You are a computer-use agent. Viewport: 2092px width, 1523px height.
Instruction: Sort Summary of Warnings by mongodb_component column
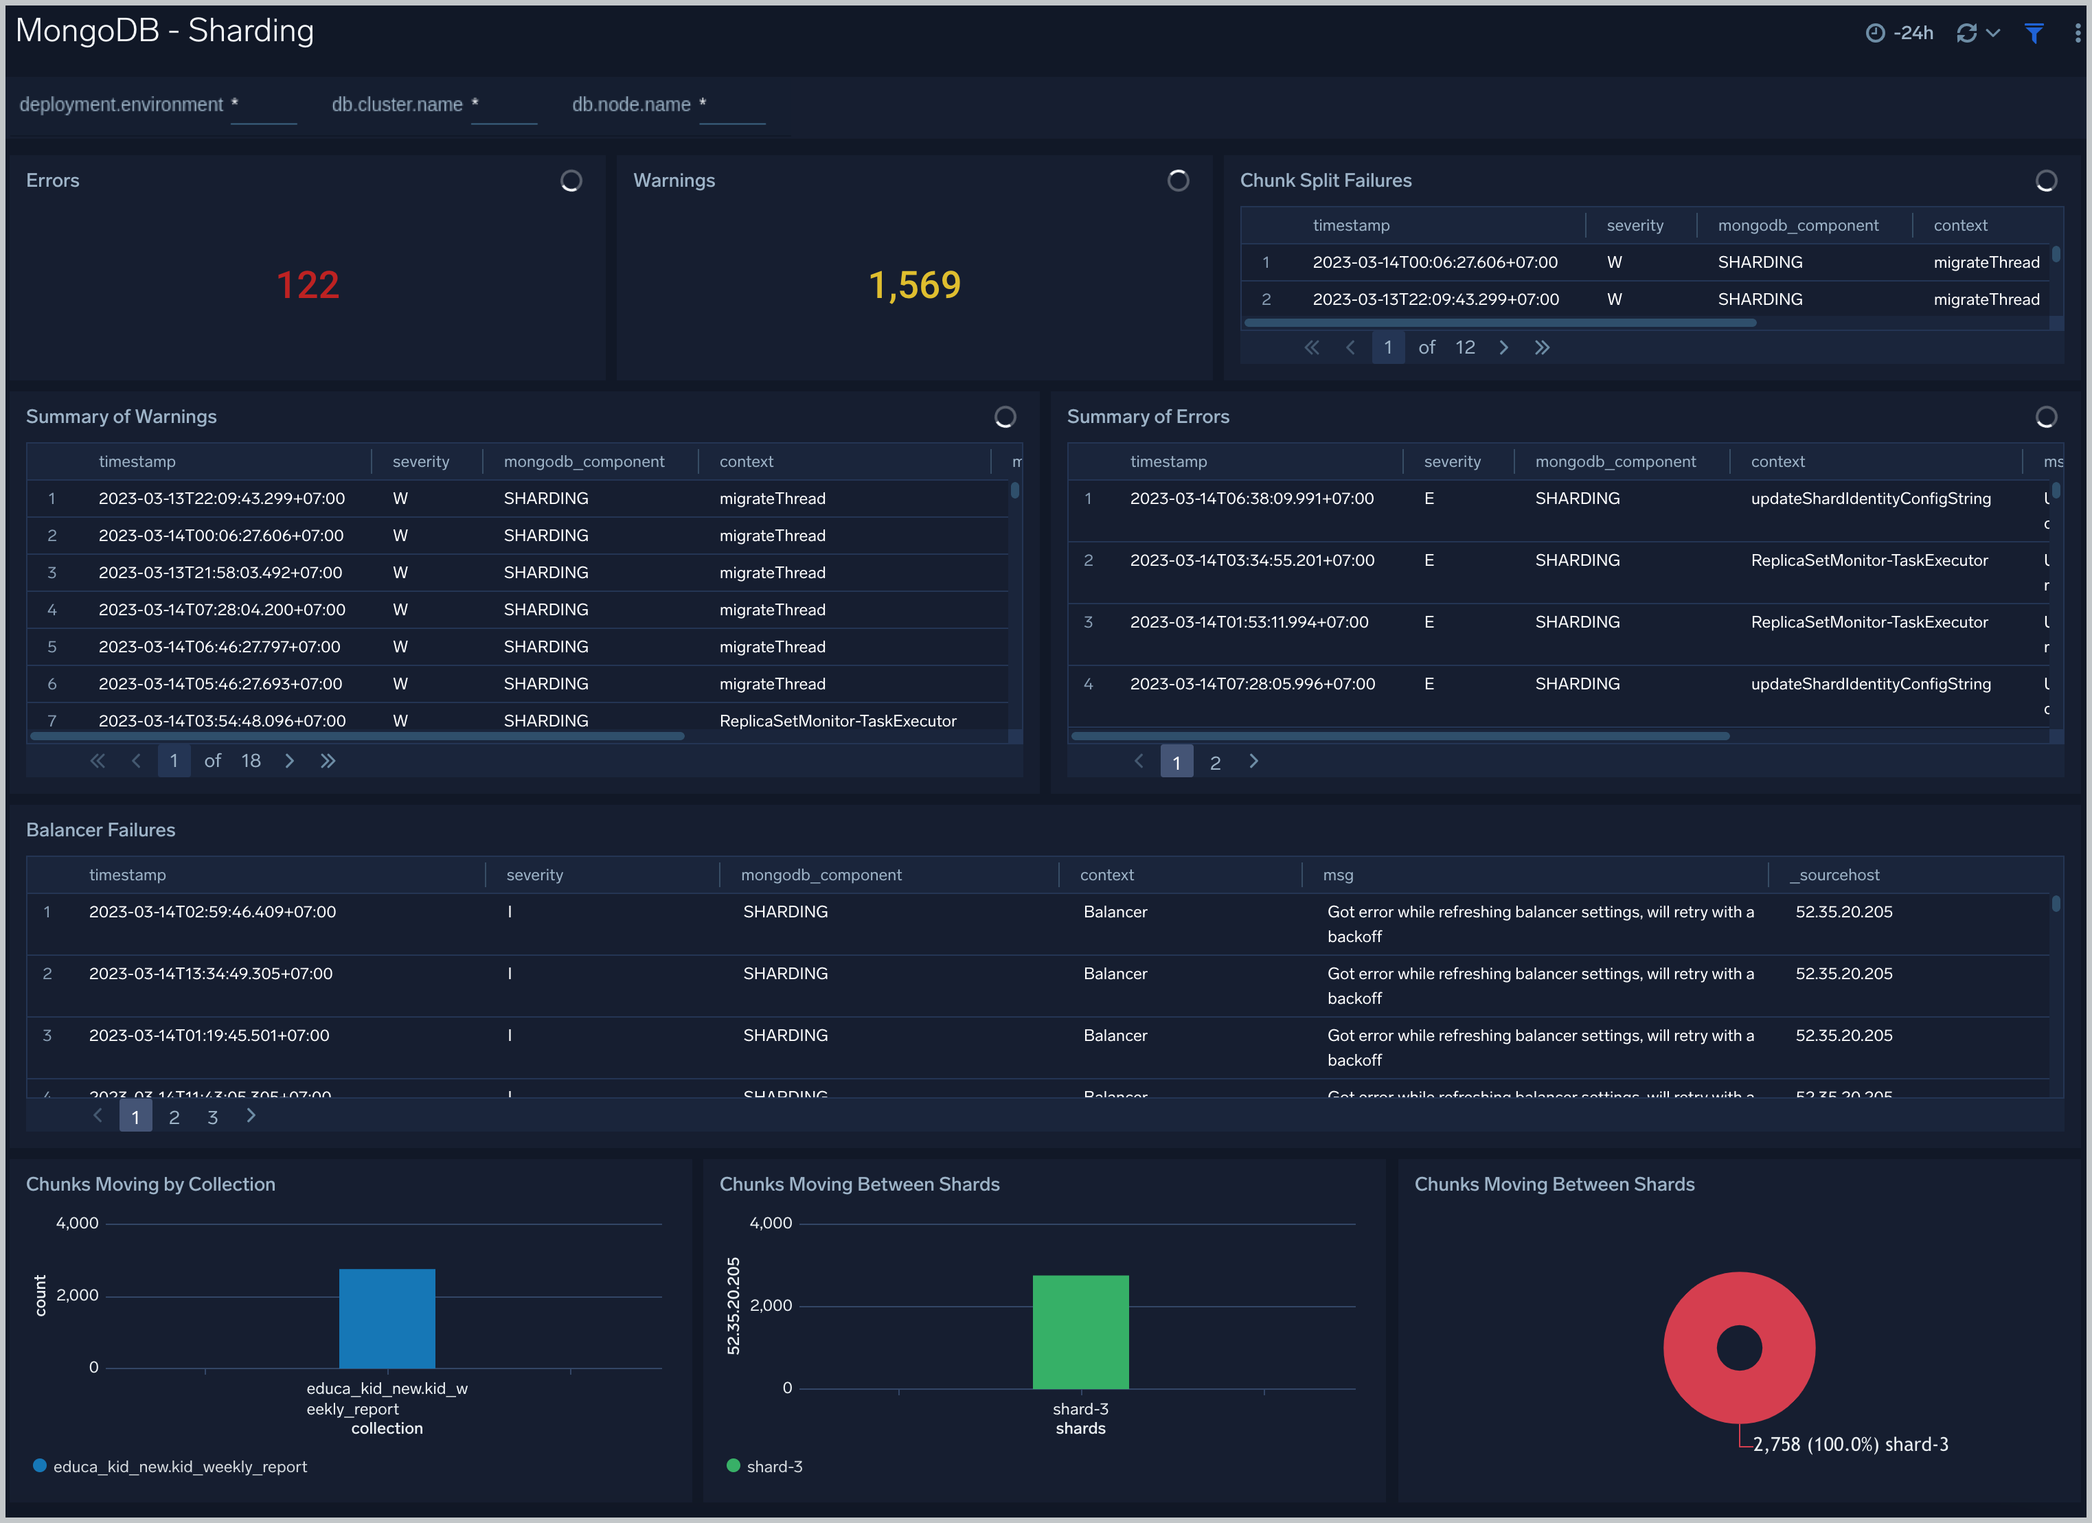point(584,462)
